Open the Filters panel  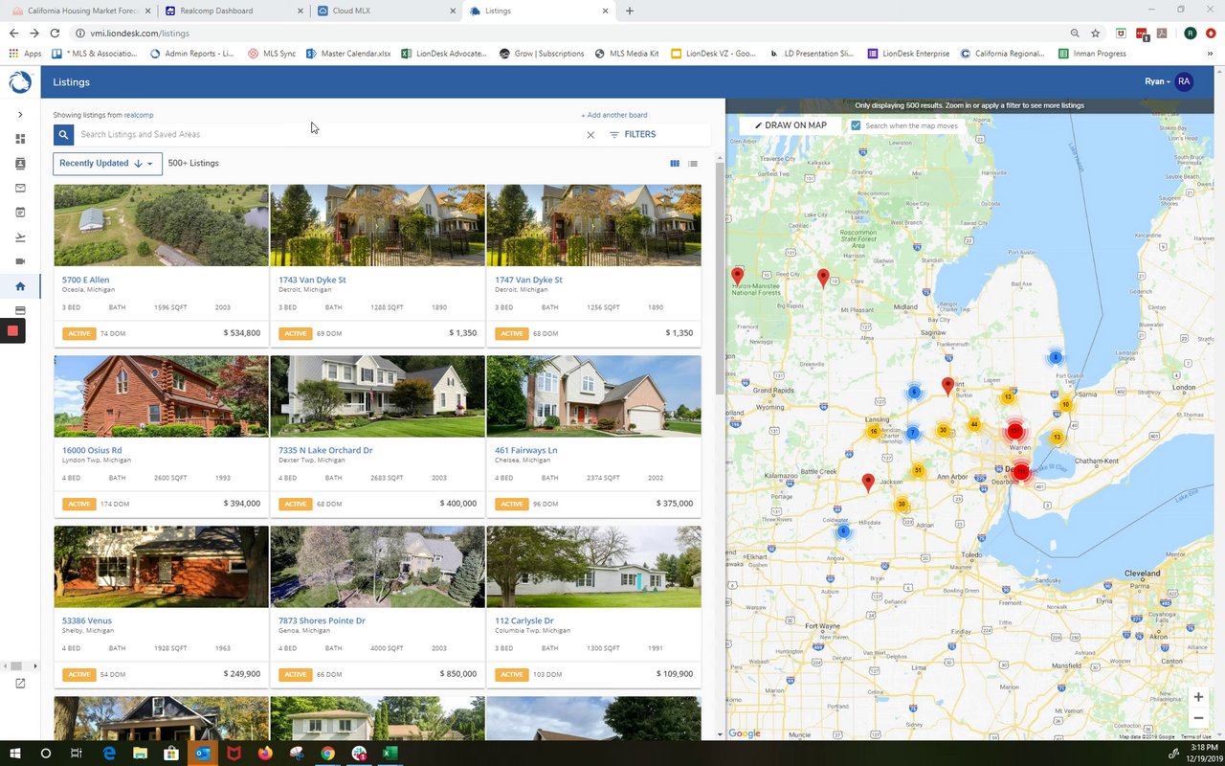pos(633,135)
